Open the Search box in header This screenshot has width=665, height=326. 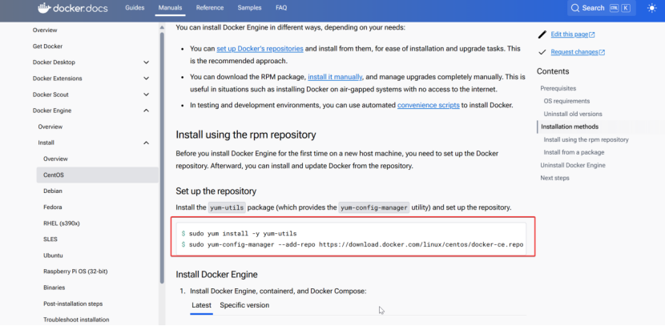click(602, 8)
